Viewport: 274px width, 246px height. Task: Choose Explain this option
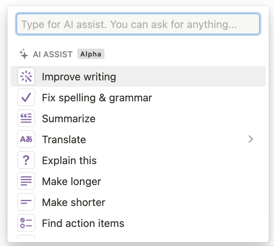(x=138, y=160)
